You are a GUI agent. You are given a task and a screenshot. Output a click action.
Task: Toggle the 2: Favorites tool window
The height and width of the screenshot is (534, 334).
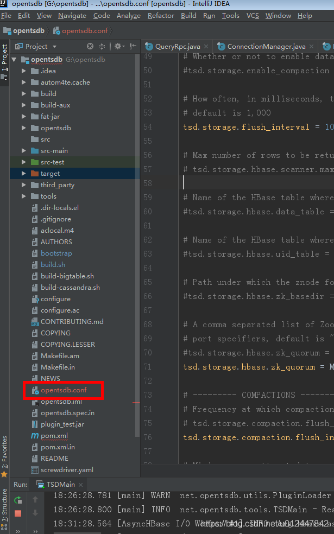tap(4, 456)
